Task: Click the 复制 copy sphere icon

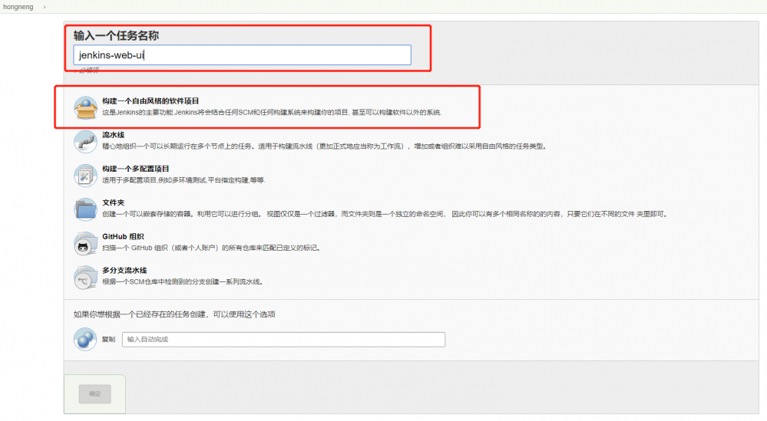Action: click(85, 339)
